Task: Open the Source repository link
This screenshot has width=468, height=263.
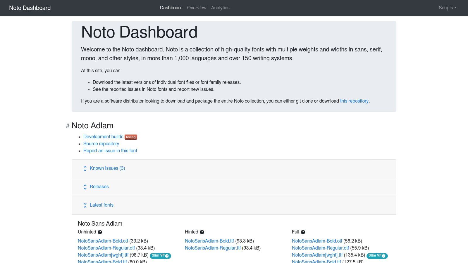Action: 101,144
